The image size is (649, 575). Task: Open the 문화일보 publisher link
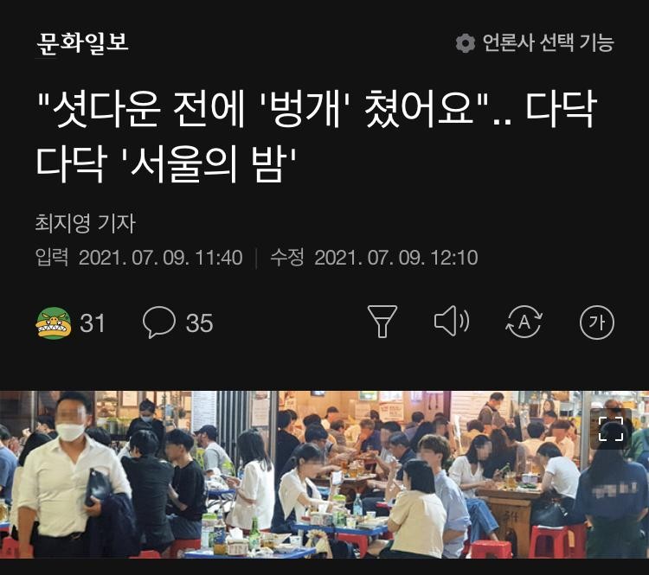point(82,42)
